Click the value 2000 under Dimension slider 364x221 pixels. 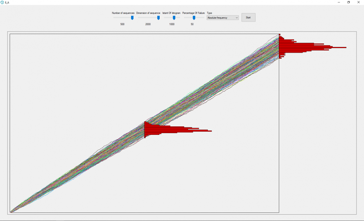[148, 24]
